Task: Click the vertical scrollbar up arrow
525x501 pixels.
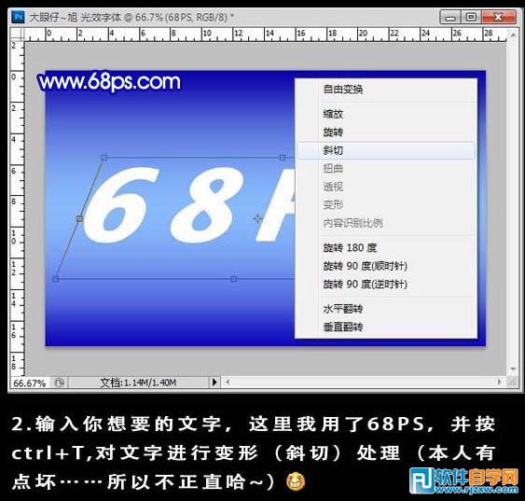Action: pos(513,35)
